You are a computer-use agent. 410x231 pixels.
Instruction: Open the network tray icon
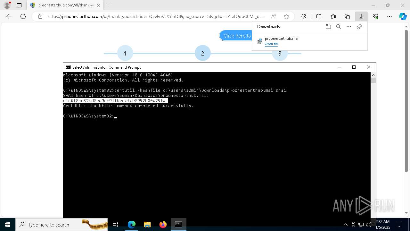(361, 225)
